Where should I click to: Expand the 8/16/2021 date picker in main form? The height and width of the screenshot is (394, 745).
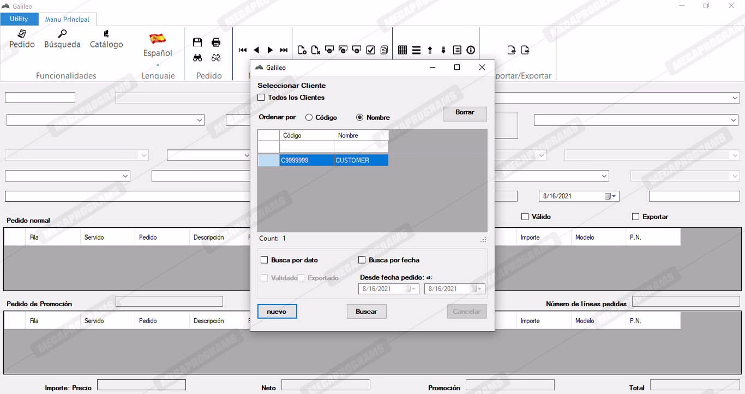click(614, 196)
